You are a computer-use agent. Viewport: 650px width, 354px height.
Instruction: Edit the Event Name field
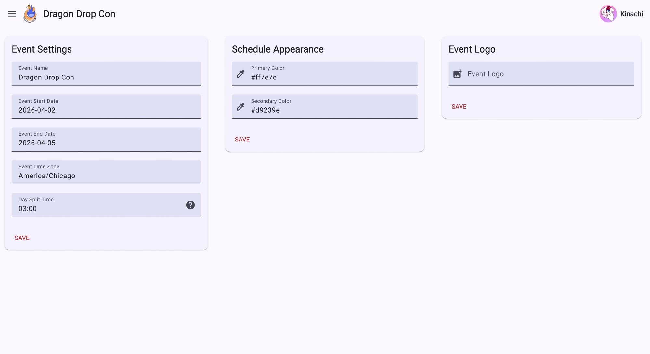tap(106, 77)
